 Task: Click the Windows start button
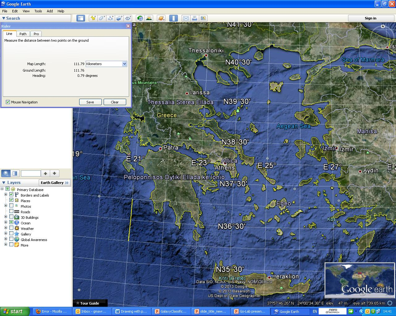pyautogui.click(x=15, y=311)
